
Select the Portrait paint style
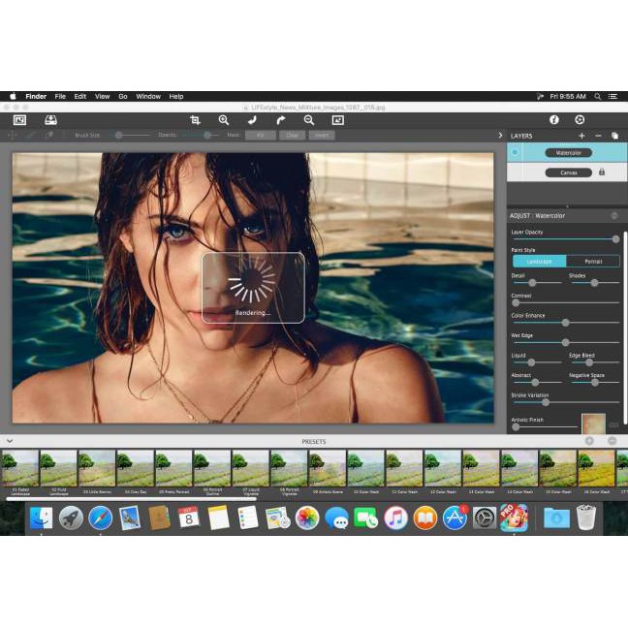click(x=592, y=262)
